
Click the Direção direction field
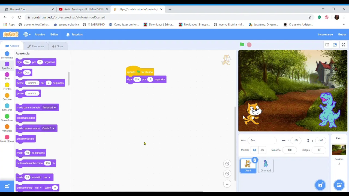pyautogui.click(x=319, y=150)
